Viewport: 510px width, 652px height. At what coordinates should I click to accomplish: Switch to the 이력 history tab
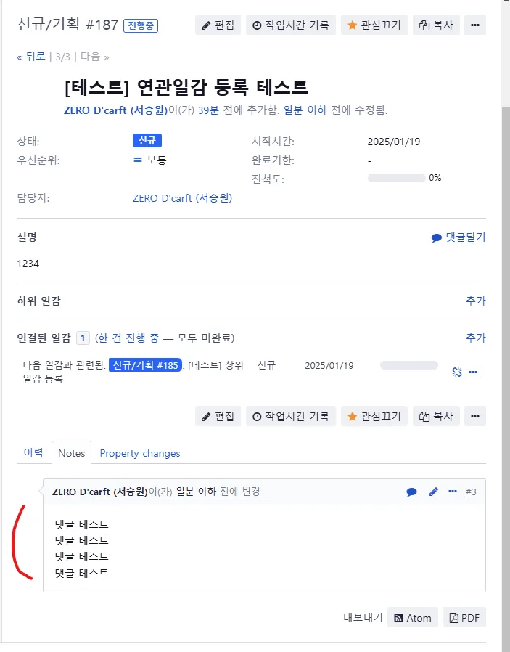coord(33,452)
